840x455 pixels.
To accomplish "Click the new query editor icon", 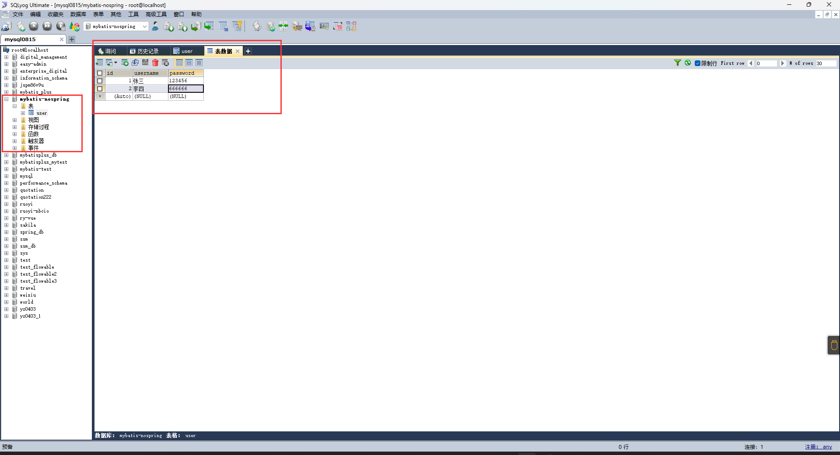I will 21,26.
